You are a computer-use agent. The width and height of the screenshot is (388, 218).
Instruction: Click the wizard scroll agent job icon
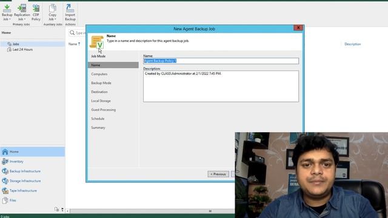tap(97, 42)
